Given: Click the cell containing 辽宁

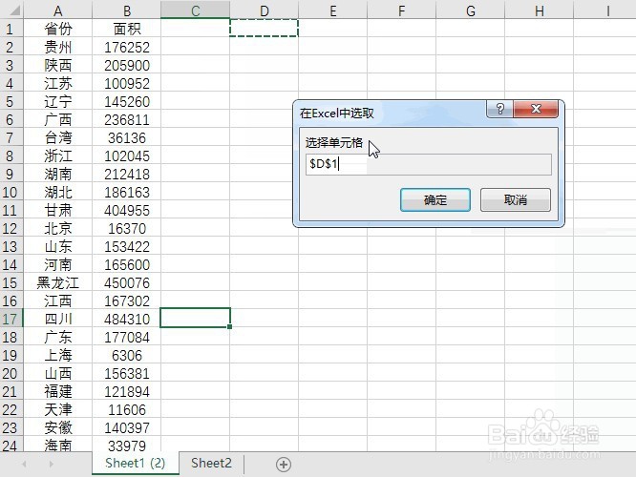Looking at the screenshot, I should pyautogui.click(x=58, y=101).
